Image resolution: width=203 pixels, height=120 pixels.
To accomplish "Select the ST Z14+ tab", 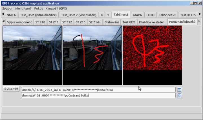I will click(x=95, y=22).
